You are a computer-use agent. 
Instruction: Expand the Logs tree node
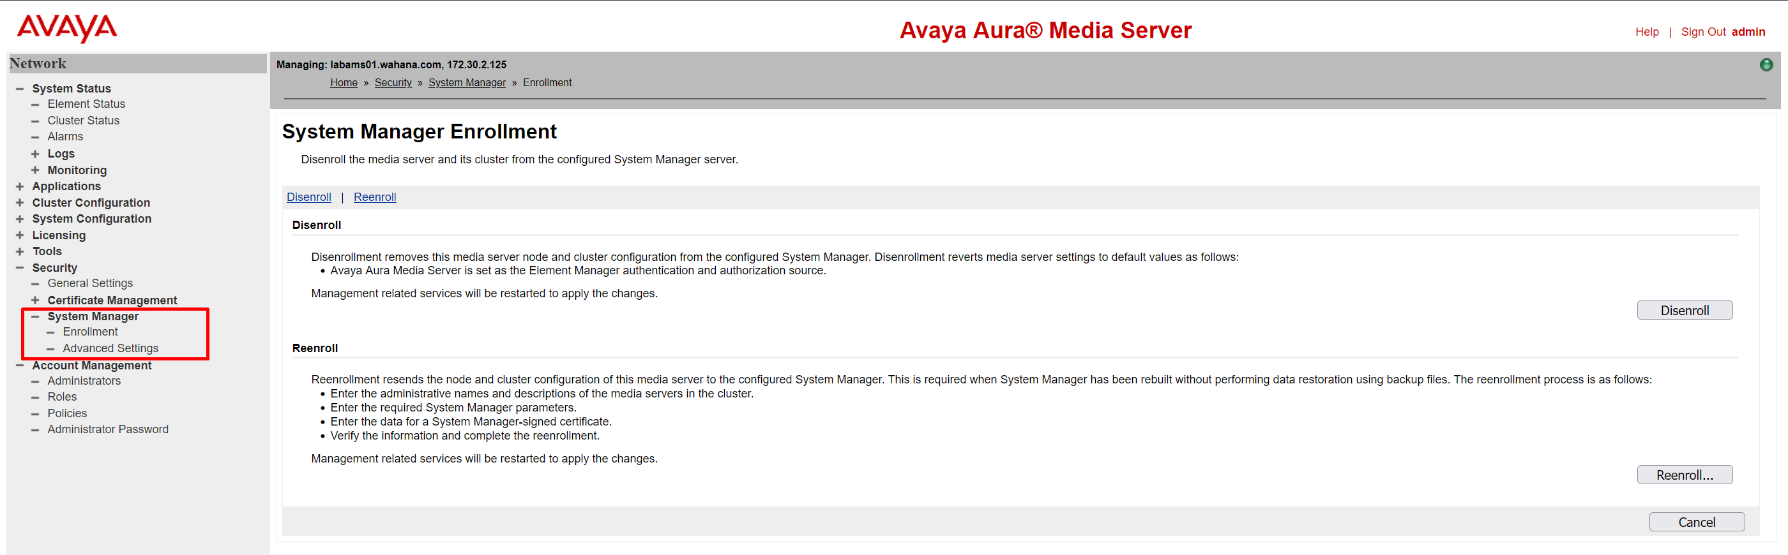click(34, 154)
